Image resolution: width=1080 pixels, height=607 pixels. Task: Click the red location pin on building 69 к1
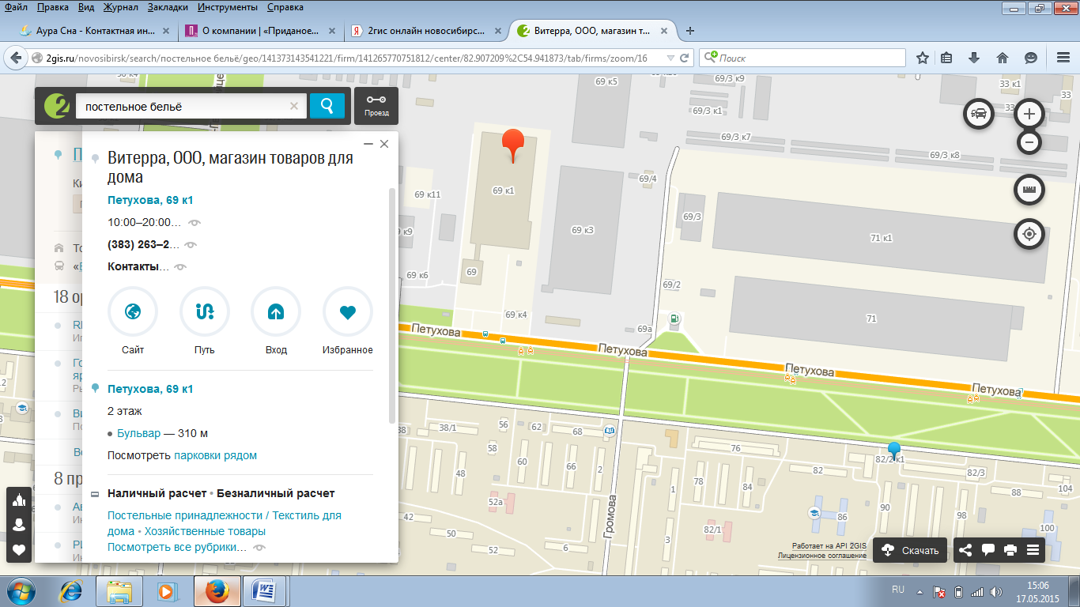coord(514,145)
